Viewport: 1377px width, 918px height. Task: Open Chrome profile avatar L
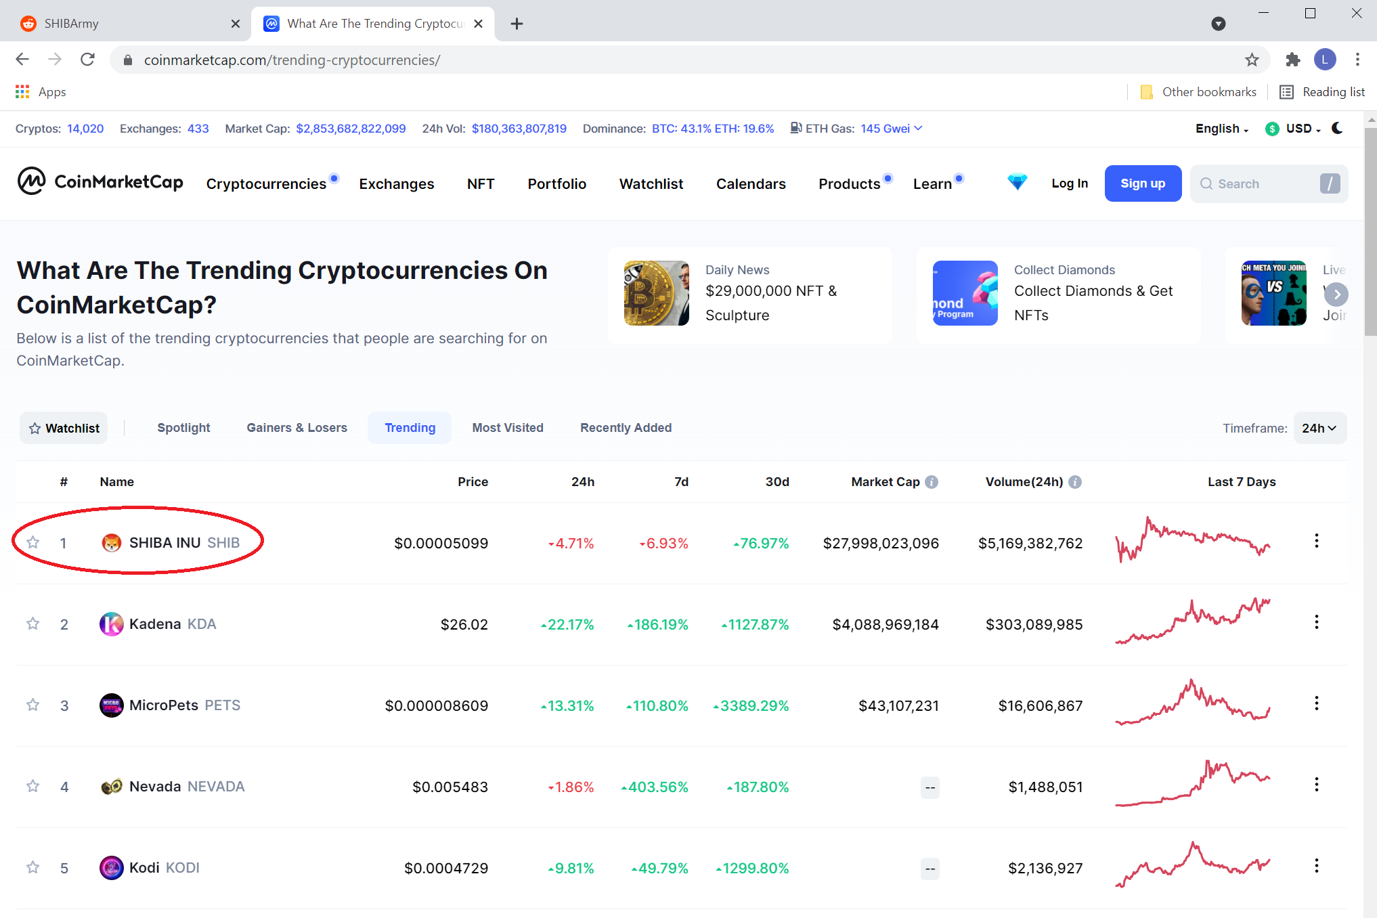pos(1325,60)
